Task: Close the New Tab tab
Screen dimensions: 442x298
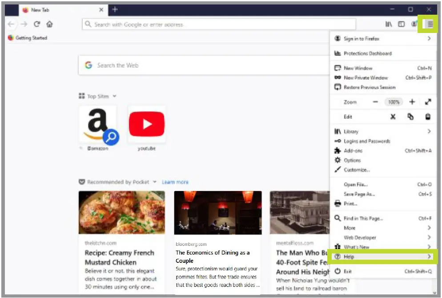Action: [x=101, y=10]
